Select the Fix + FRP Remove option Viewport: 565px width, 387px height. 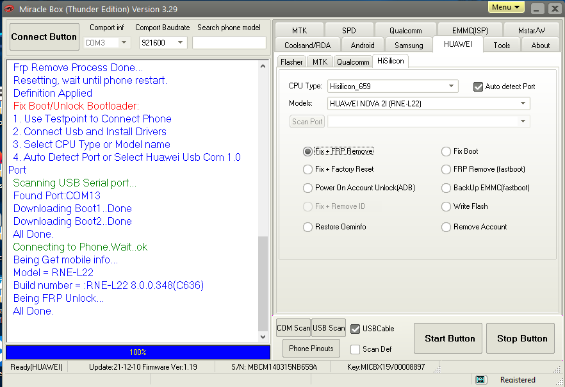(307, 151)
